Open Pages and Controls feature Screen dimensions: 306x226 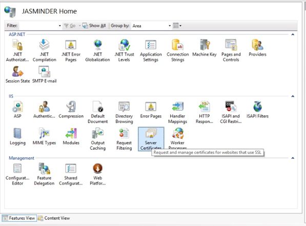coord(231,50)
